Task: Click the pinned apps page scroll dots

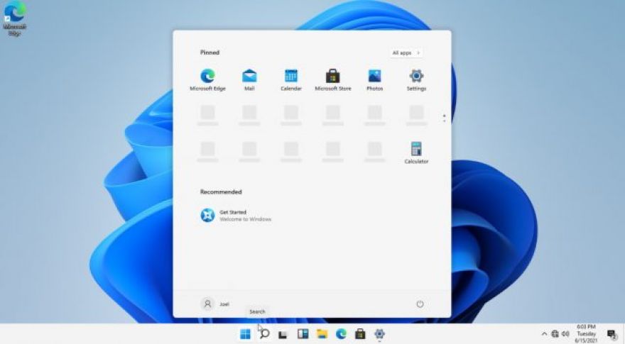Action: (x=444, y=118)
